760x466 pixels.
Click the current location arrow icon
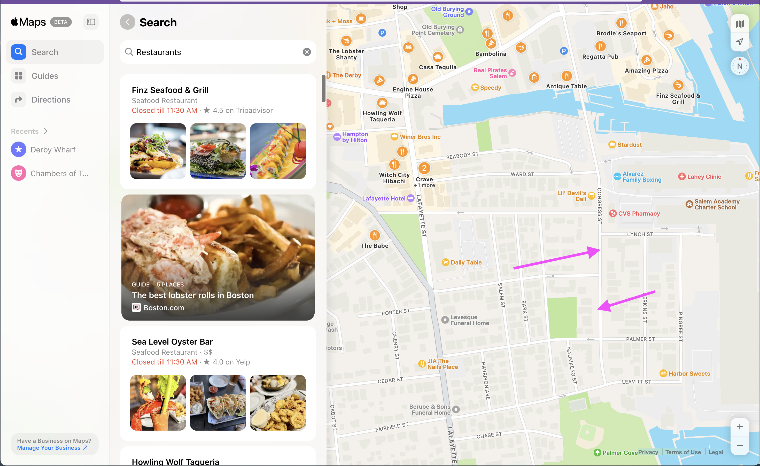coord(740,42)
